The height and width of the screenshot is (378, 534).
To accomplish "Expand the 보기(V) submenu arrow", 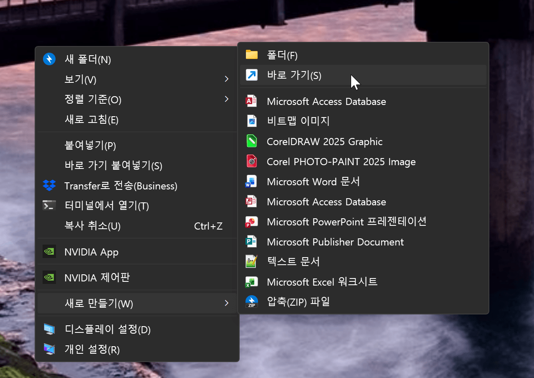I will (x=226, y=79).
